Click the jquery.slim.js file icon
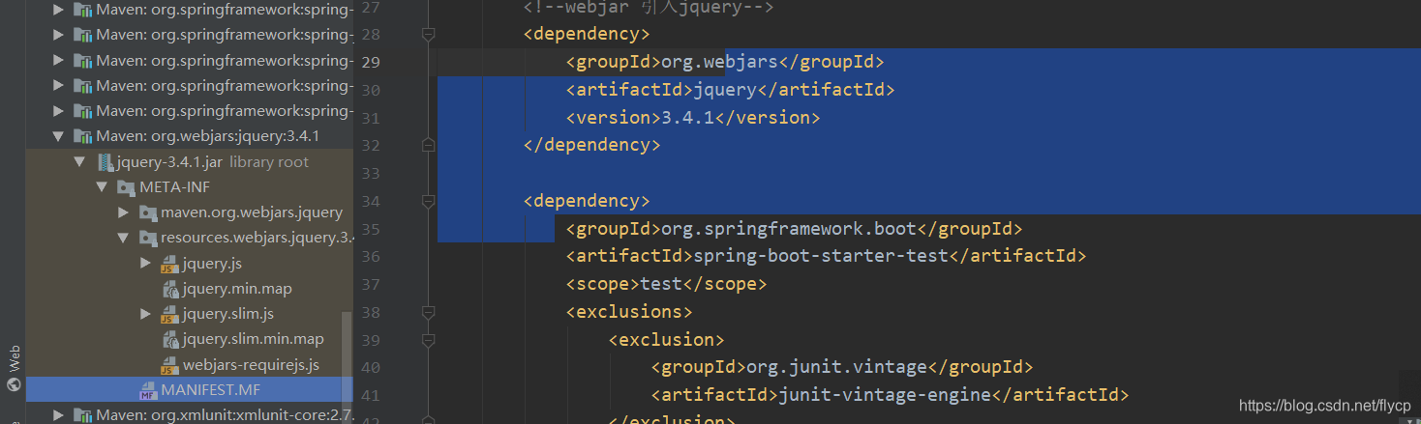 [168, 314]
